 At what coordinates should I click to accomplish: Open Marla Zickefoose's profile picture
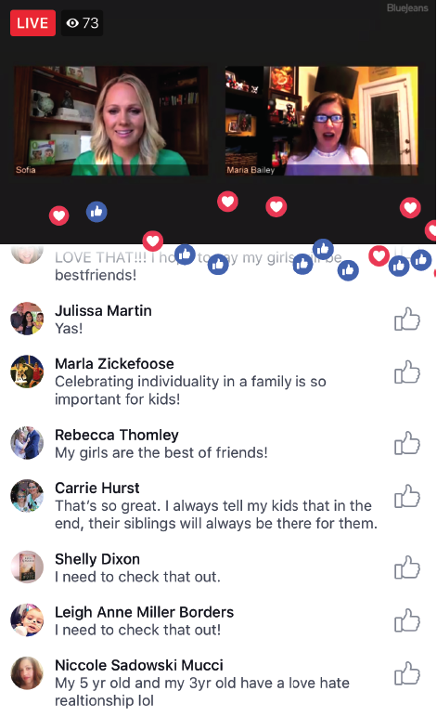(x=27, y=372)
